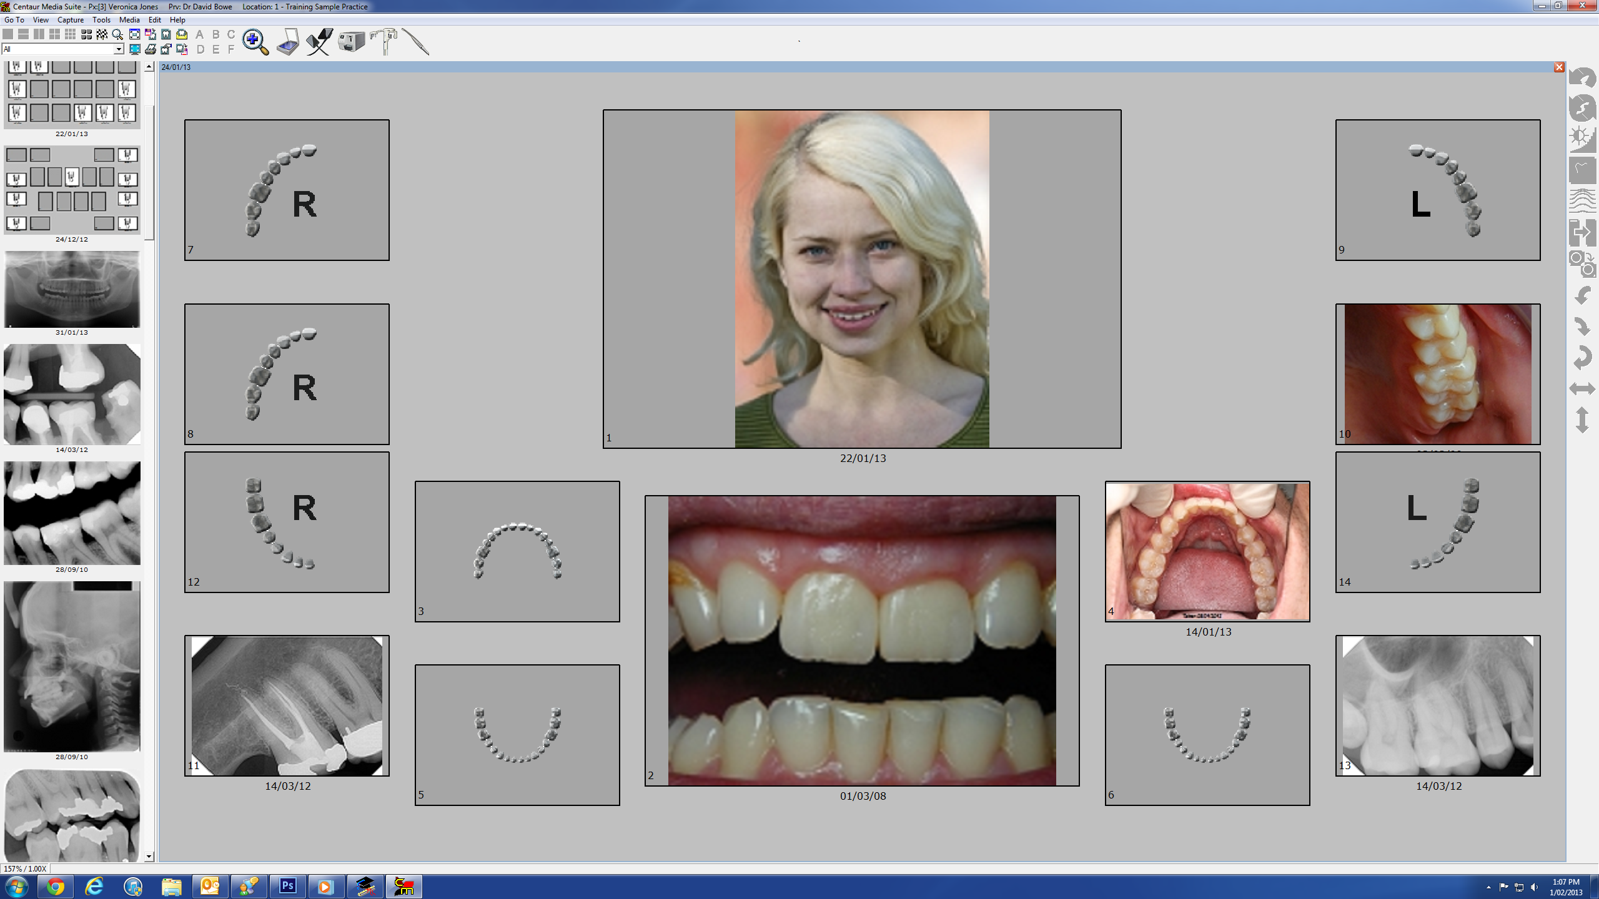1599x899 pixels.
Task: Click the empty upper arch placeholder slot 3
Action: (517, 551)
